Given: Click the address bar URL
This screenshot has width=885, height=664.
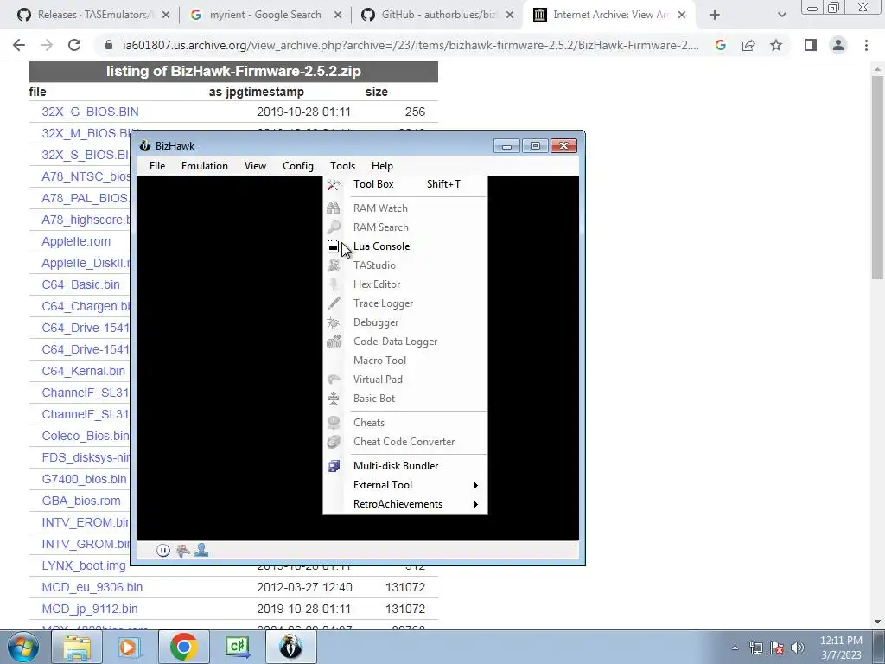Looking at the screenshot, I should 411,46.
